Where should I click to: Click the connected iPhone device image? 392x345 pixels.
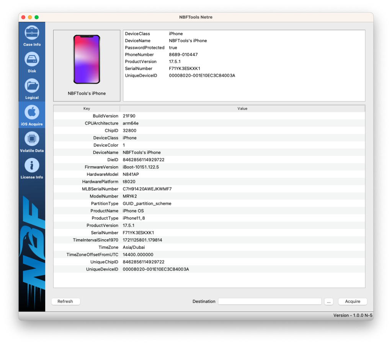click(87, 59)
